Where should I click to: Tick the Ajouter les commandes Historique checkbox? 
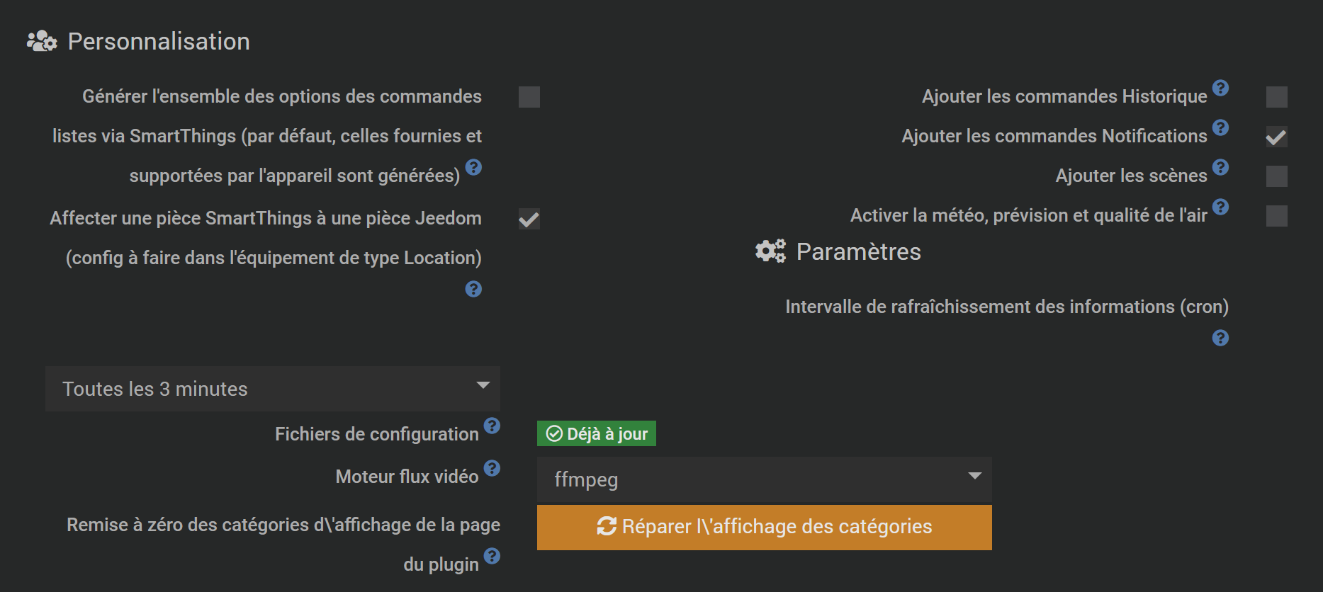tap(1277, 97)
